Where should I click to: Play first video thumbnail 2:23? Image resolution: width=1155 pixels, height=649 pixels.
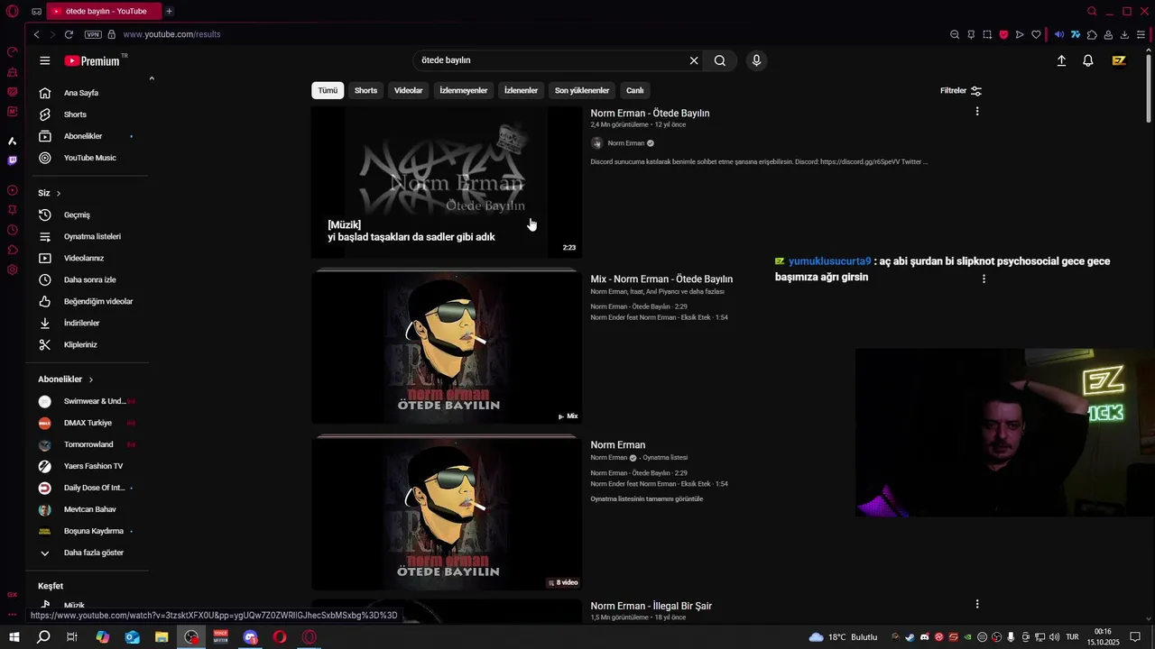coord(447,182)
